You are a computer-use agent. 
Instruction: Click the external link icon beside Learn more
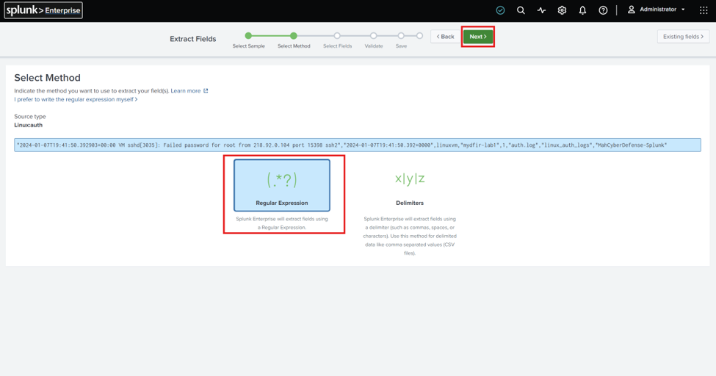coord(206,91)
